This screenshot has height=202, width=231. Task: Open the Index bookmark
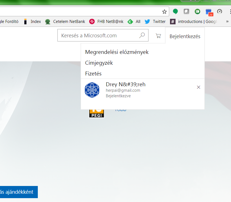[32, 22]
